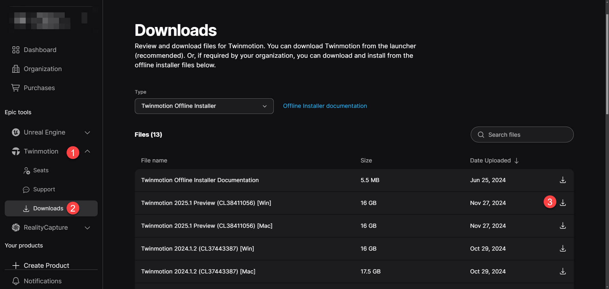Expand the Unreal Engine section chevron

88,133
